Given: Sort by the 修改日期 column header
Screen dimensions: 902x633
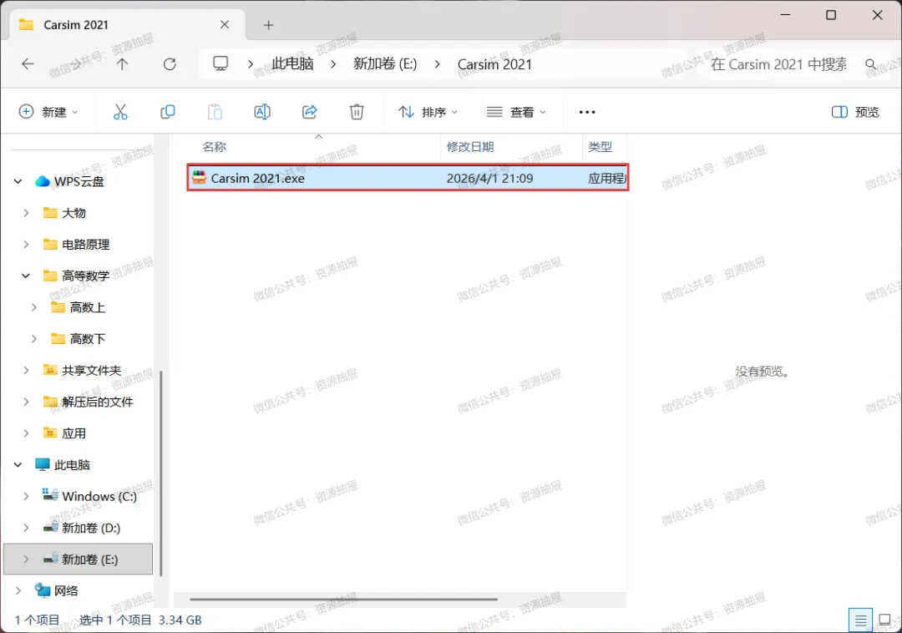Looking at the screenshot, I should [x=470, y=147].
